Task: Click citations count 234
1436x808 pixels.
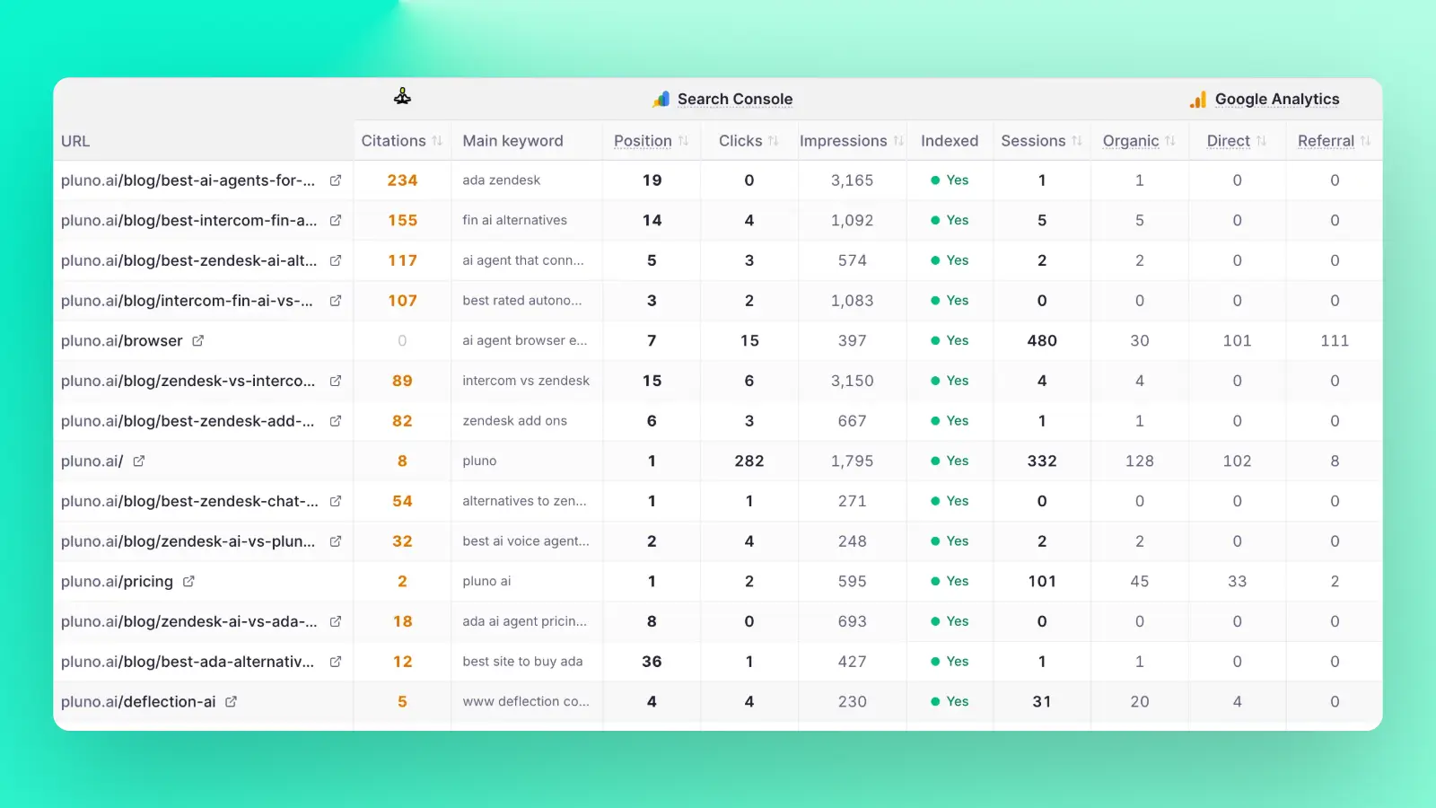Action: coord(402,180)
